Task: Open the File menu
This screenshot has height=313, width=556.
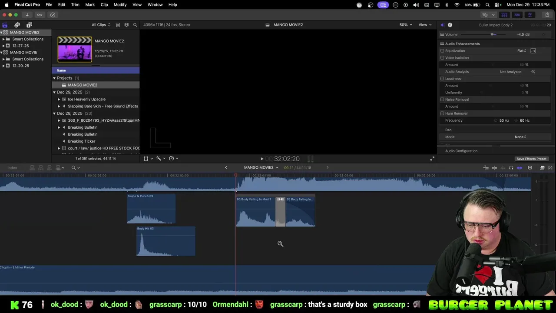Action: [x=49, y=5]
